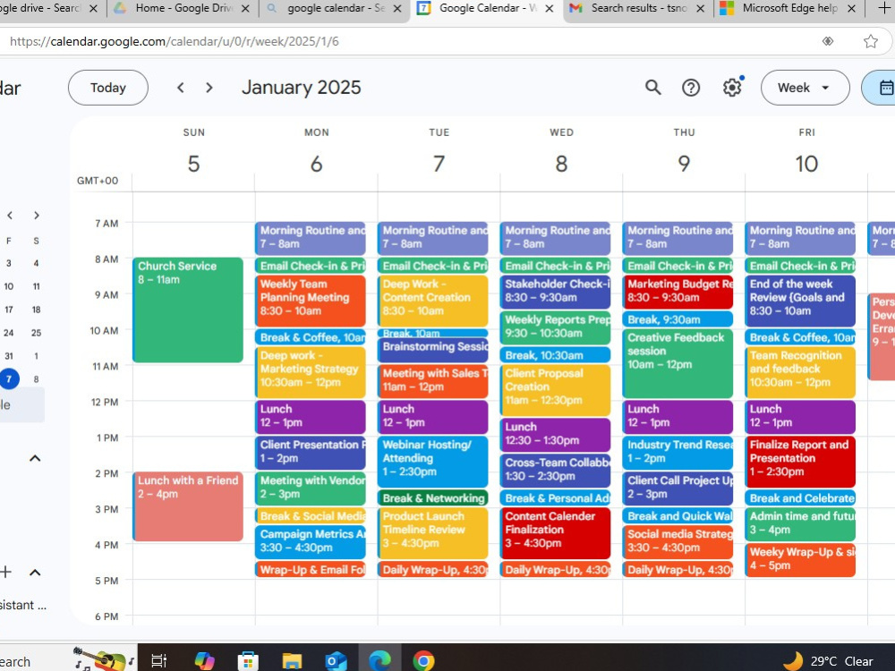Bookmark this page with star icon
This screenshot has height=671, width=895.
[870, 41]
